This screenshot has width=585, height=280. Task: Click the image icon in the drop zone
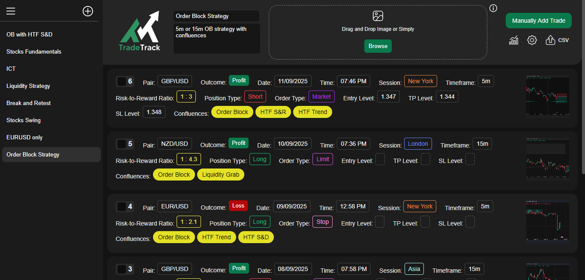click(x=378, y=15)
